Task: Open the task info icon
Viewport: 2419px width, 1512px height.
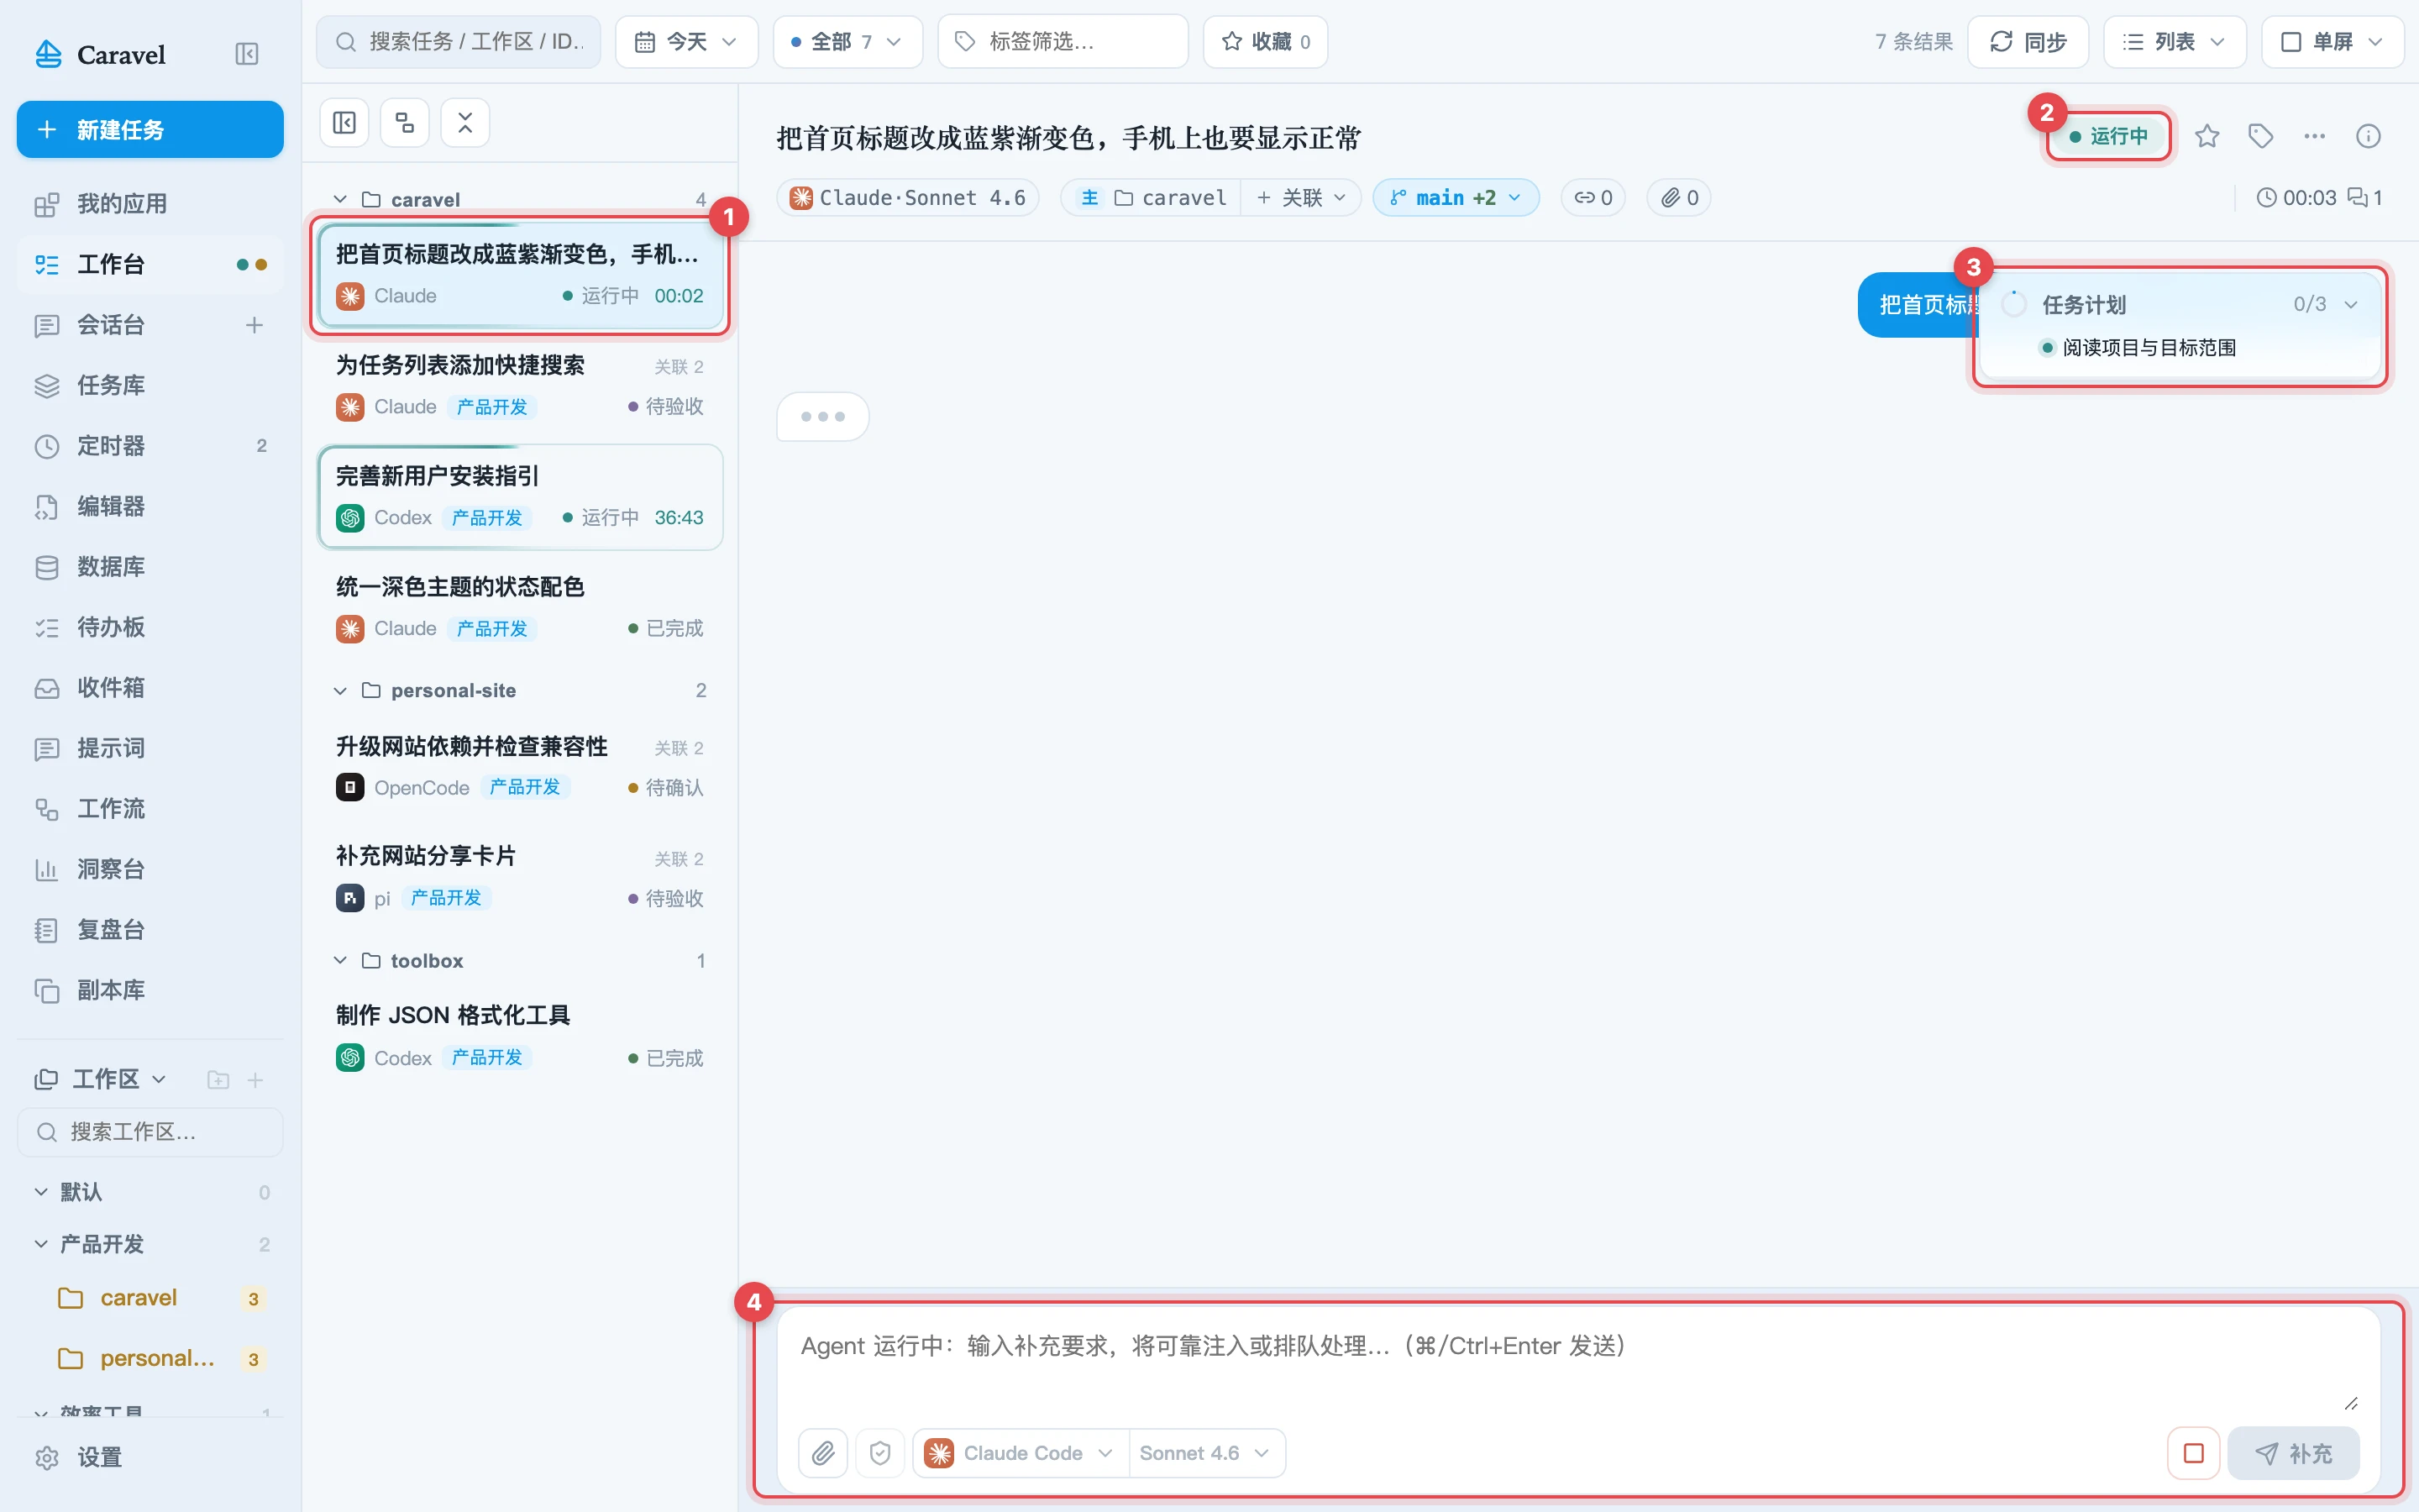Action: [2368, 136]
